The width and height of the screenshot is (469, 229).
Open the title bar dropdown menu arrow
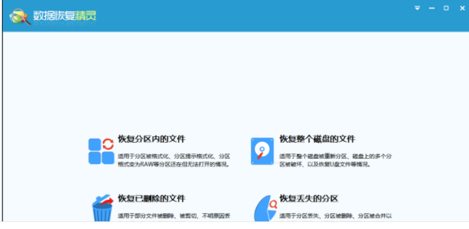(x=417, y=8)
